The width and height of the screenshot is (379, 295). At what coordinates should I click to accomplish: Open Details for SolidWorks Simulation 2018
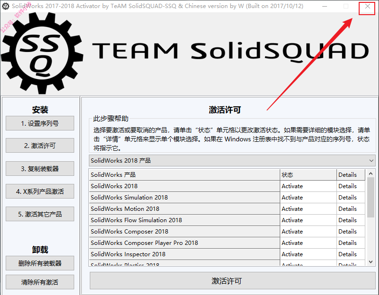(351, 198)
